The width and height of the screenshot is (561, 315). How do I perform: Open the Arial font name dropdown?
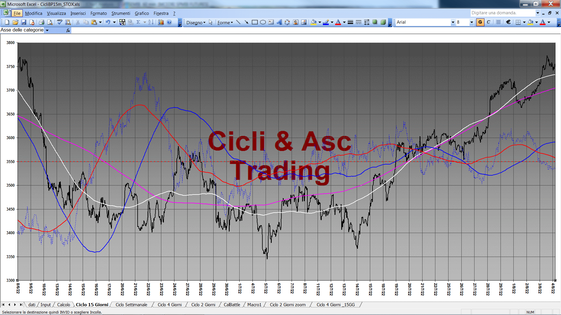coord(453,22)
